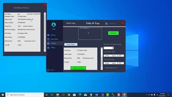The image size is (172, 97).
Task: Open Visual Studio from taskbar
Action: pos(102,95)
